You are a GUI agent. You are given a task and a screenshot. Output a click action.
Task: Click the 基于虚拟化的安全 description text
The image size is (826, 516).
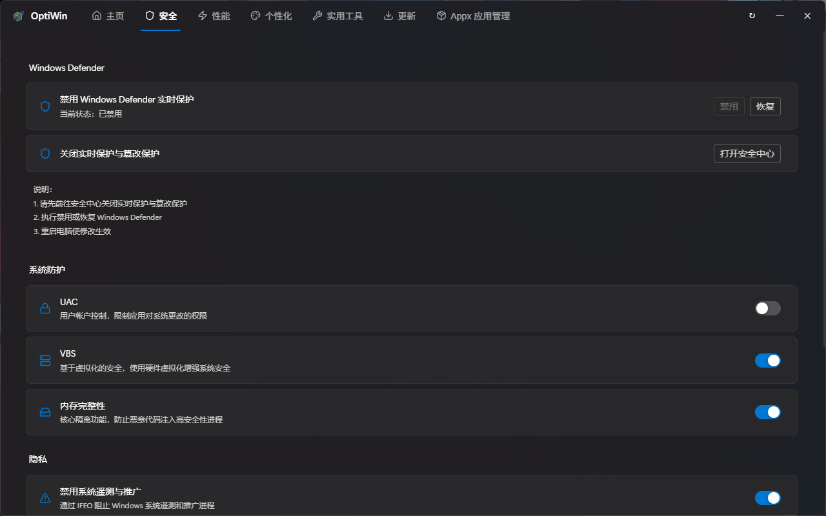pyautogui.click(x=145, y=368)
